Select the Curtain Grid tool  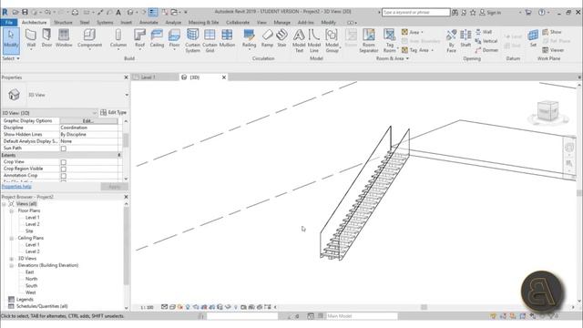click(210, 40)
